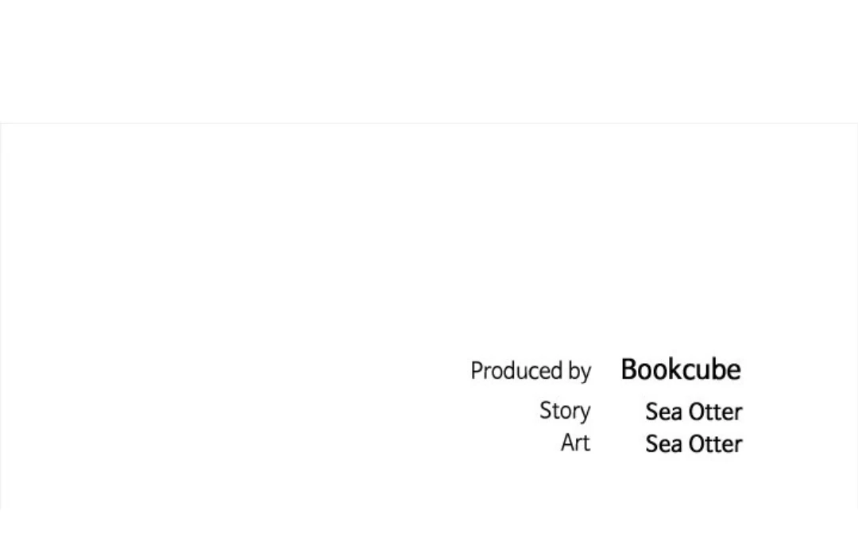Click the word 'by' before Bookcube
Screen dimensions: 858x549
click(580, 372)
